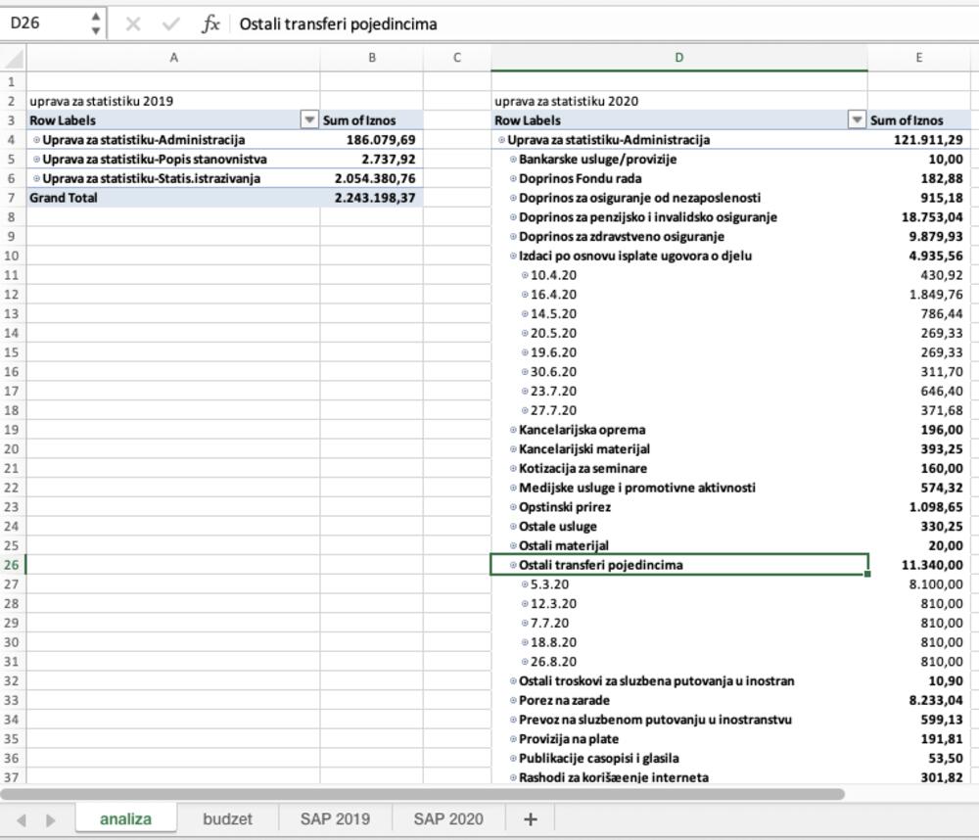
Task: Switch to the SAP 2020 sheet tab
Action: (x=447, y=818)
